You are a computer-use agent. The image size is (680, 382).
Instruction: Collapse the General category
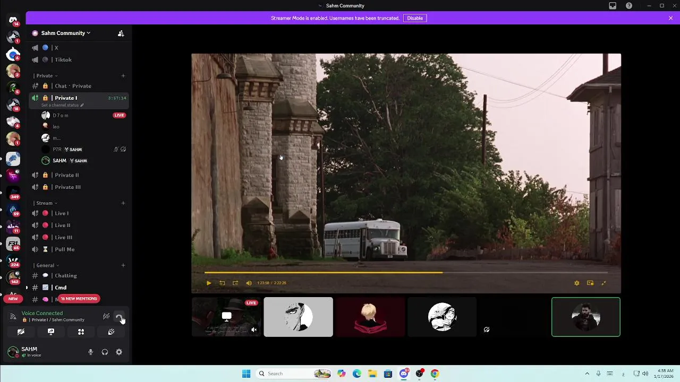(46, 265)
